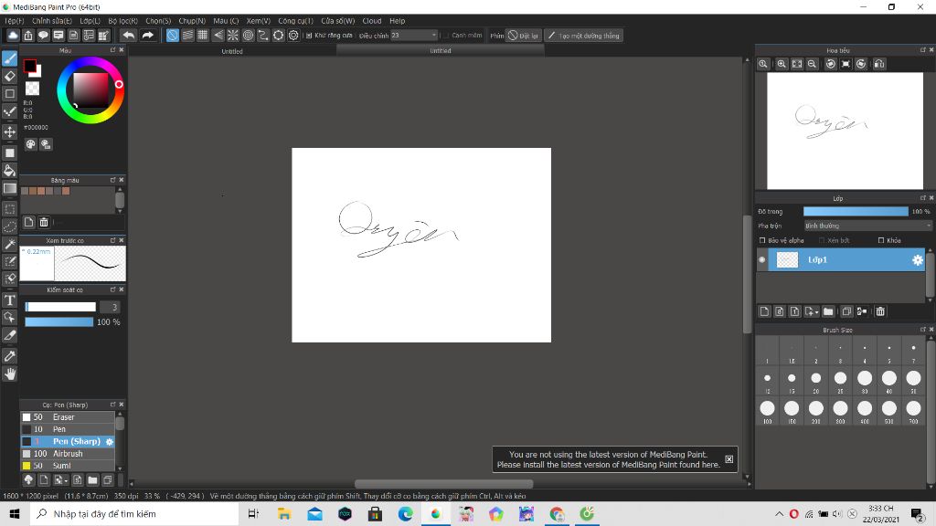Zoom out on the navigator preview

coord(812,64)
